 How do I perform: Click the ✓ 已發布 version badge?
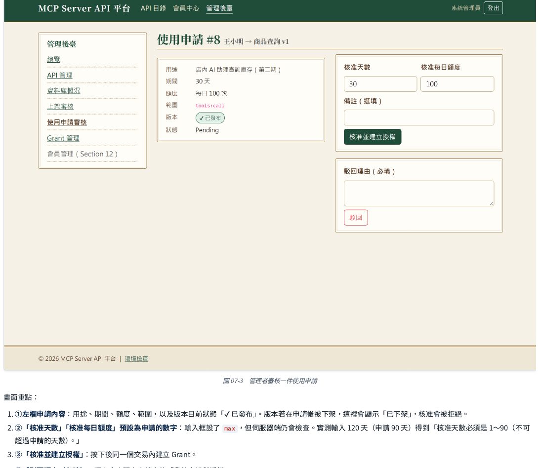pos(210,118)
